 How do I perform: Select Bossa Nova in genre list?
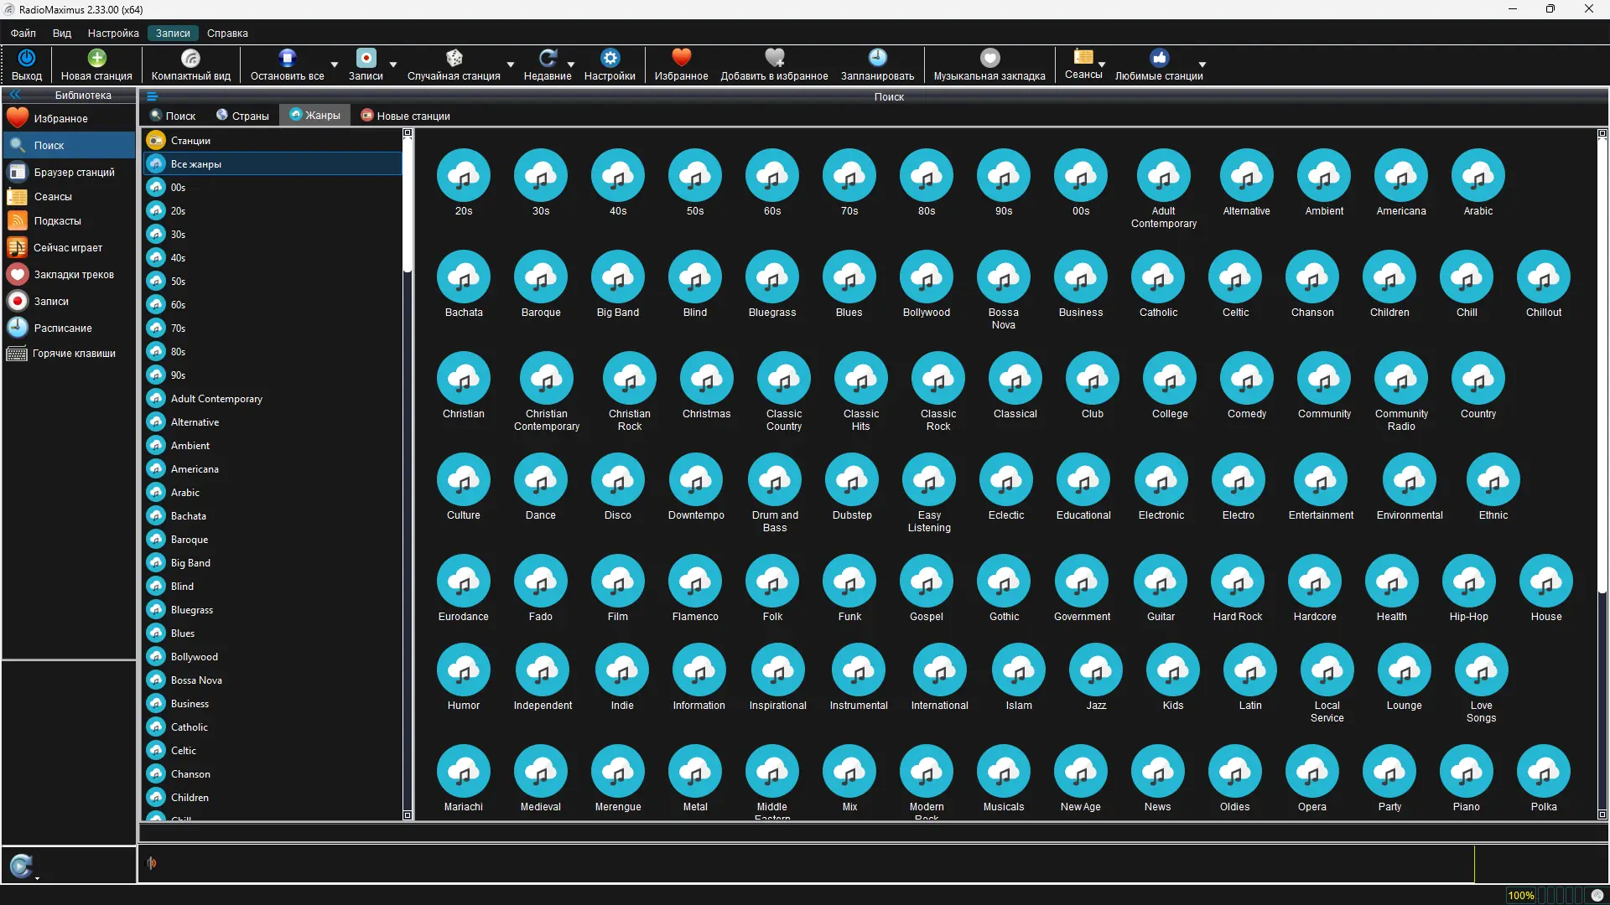pos(196,680)
